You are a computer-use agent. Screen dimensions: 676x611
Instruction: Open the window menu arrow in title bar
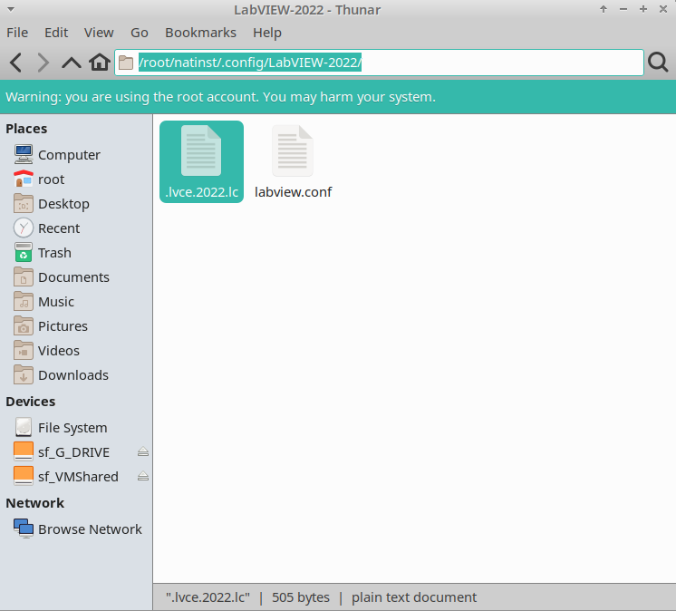[x=11, y=9]
